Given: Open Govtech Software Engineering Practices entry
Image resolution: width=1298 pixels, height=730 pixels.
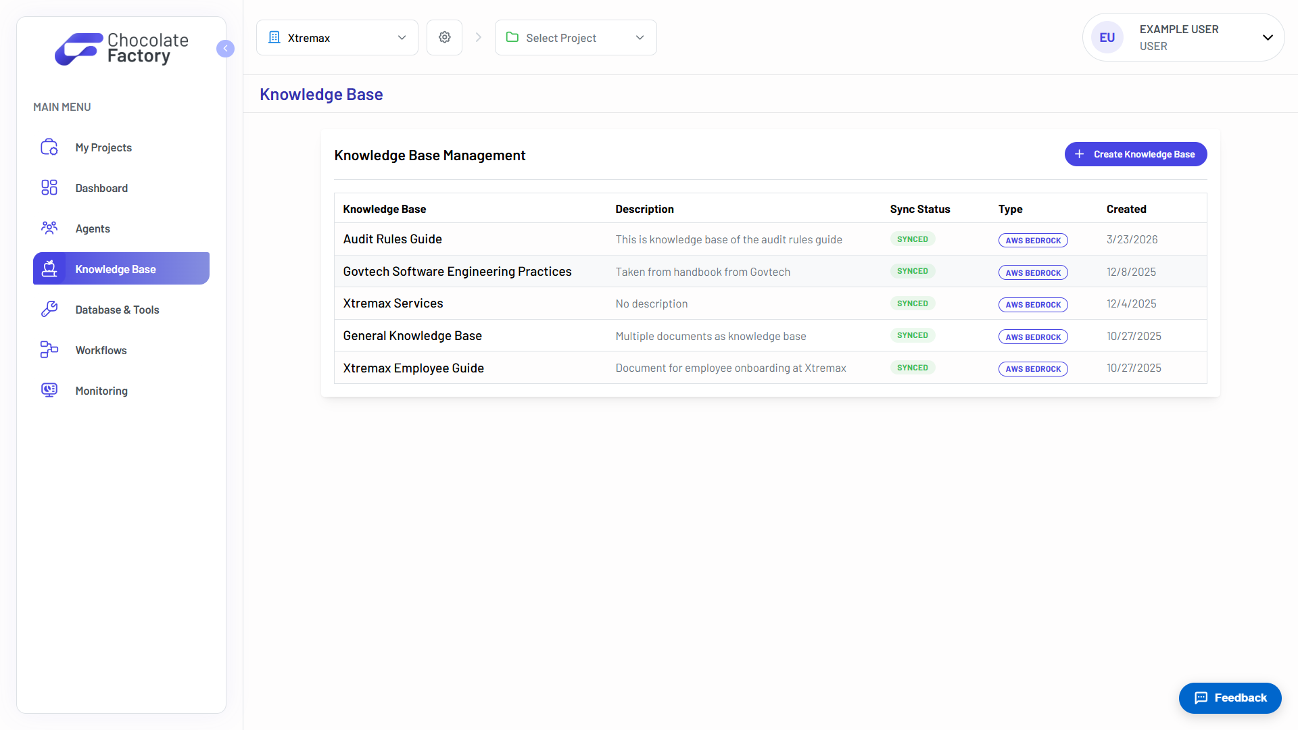Looking at the screenshot, I should point(457,272).
